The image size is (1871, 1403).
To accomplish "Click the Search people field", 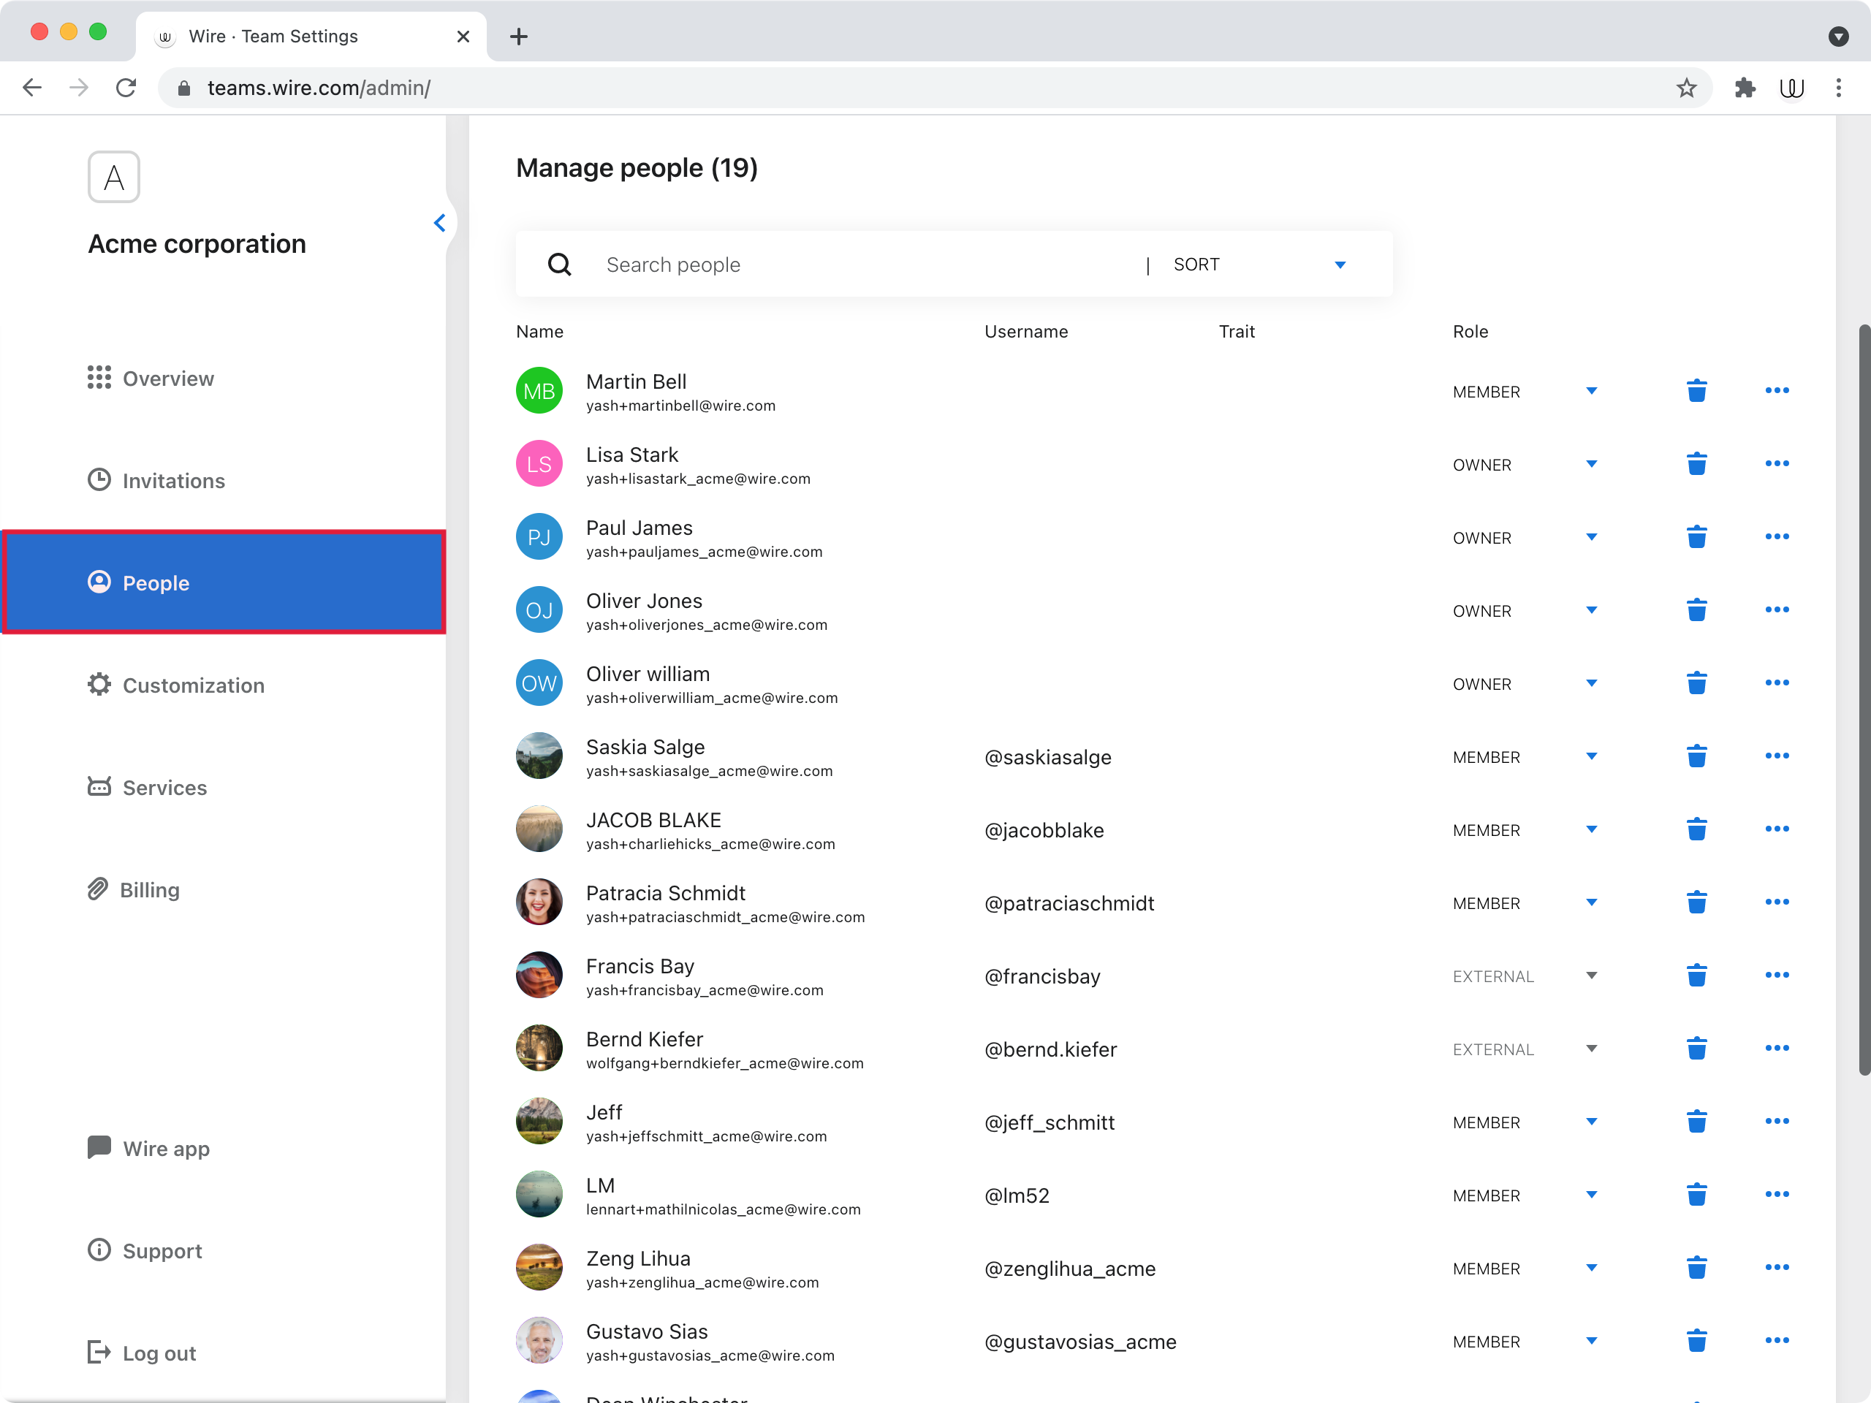I will point(862,265).
